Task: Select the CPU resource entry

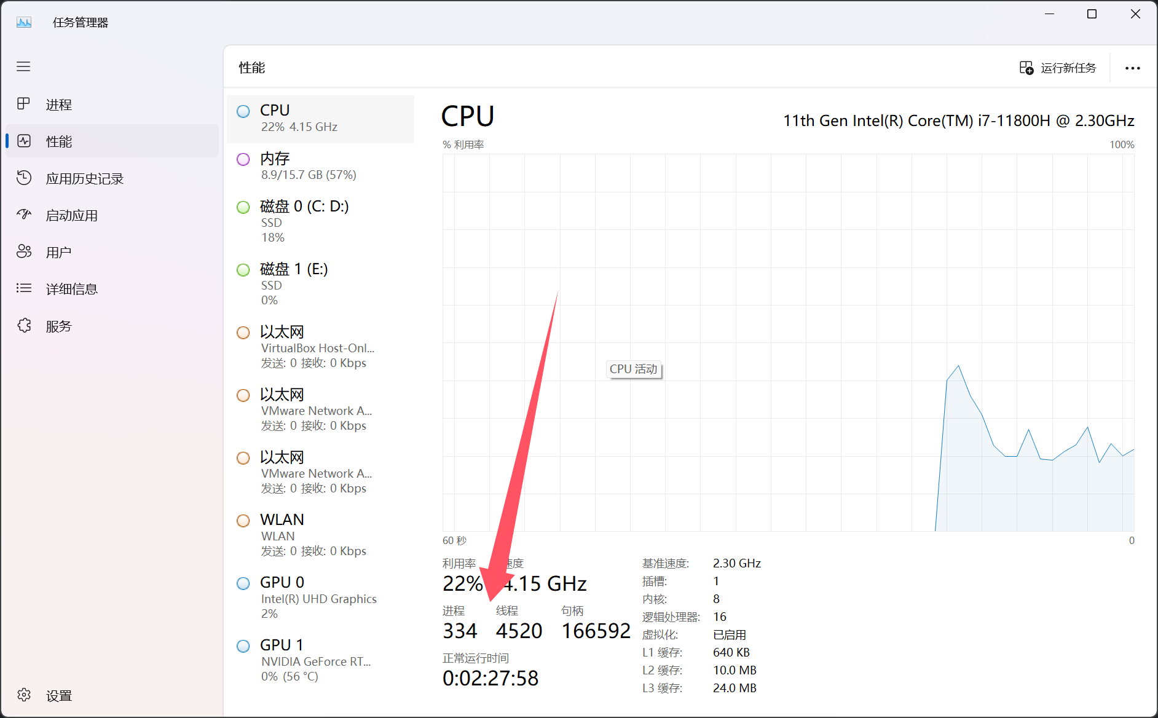Action: 320,119
